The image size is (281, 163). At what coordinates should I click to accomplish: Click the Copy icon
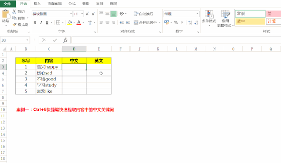(x=15, y=18)
